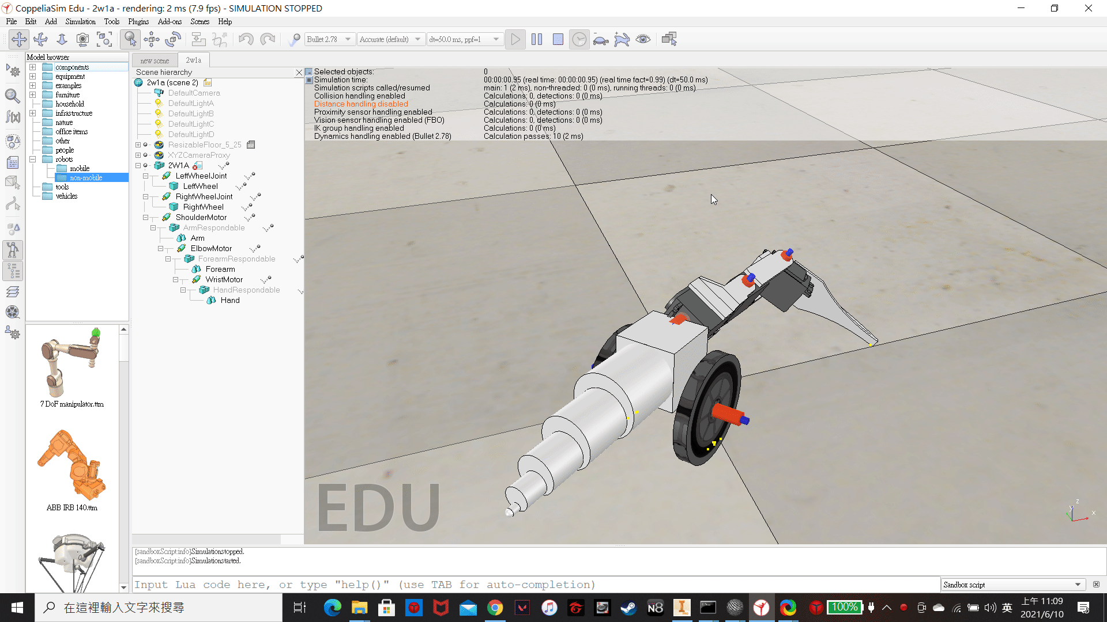This screenshot has height=622, width=1107.
Task: Select the camera pan tool
Action: 19,39
